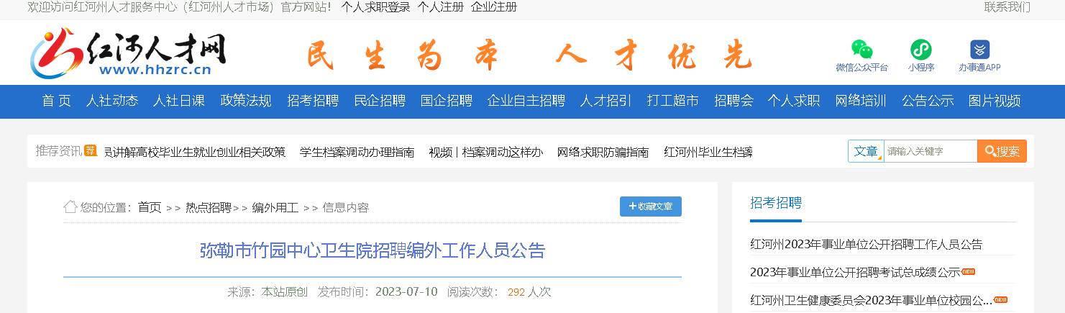Open 打工超市 menu item
The width and height of the screenshot is (1065, 313).
click(673, 101)
